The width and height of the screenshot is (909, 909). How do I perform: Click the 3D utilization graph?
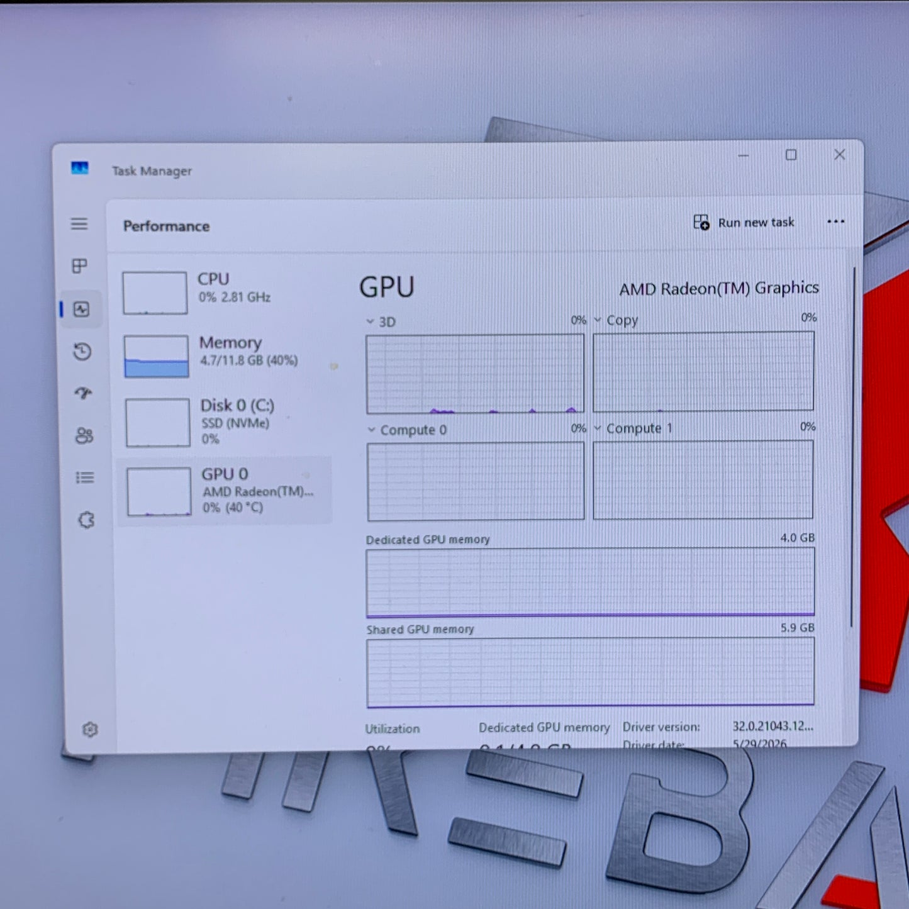475,374
